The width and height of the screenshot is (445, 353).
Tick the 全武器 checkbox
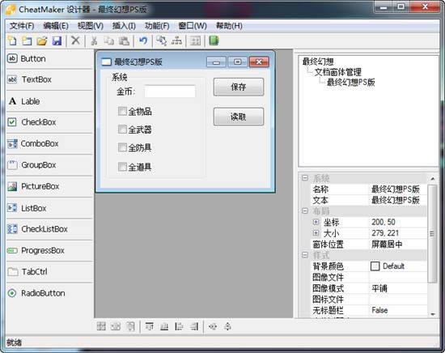coord(122,130)
